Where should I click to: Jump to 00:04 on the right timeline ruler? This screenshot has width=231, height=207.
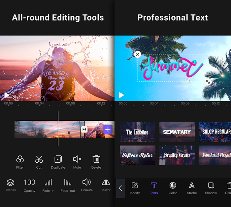click(x=154, y=103)
